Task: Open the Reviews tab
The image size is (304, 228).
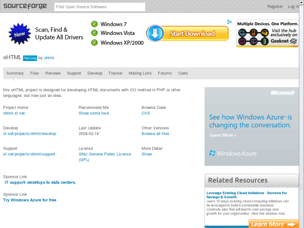Action: (x=53, y=73)
